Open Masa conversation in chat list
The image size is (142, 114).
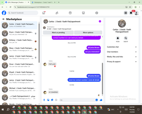(19, 49)
